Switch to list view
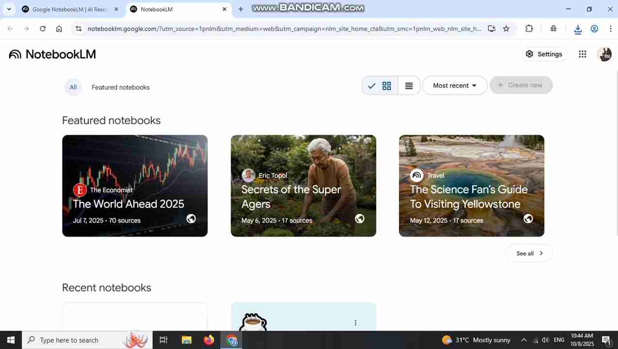The width and height of the screenshot is (618, 349). click(x=409, y=86)
